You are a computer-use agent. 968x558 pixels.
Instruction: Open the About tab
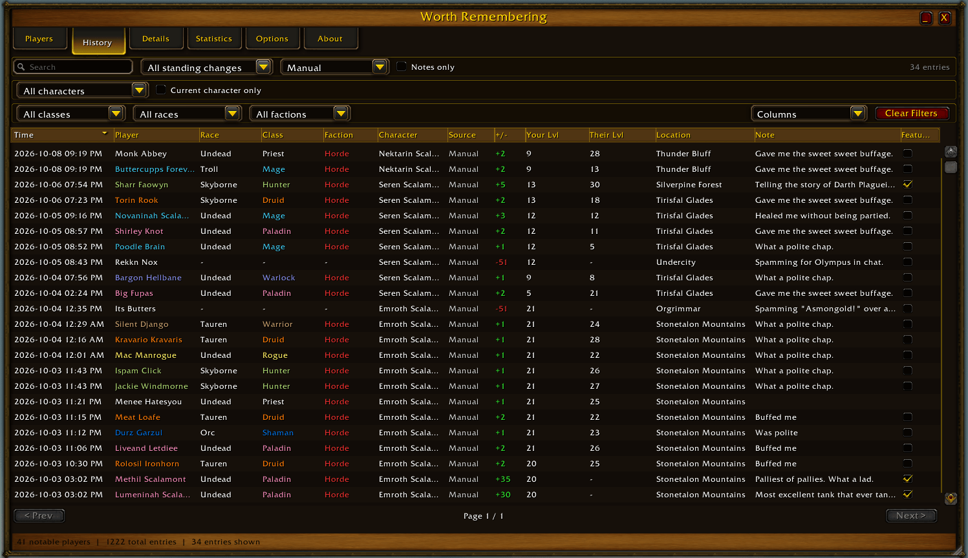[330, 39]
